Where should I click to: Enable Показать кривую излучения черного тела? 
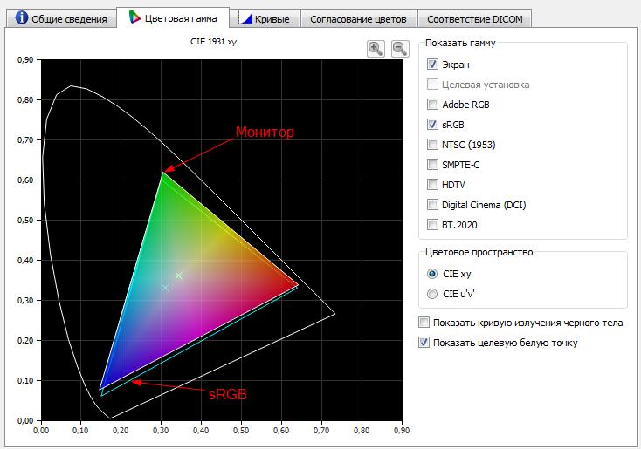[x=424, y=322]
